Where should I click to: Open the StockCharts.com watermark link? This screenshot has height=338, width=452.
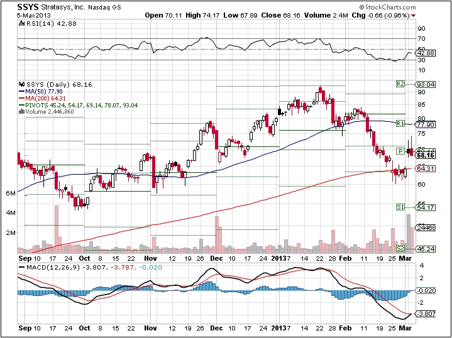[x=388, y=7]
